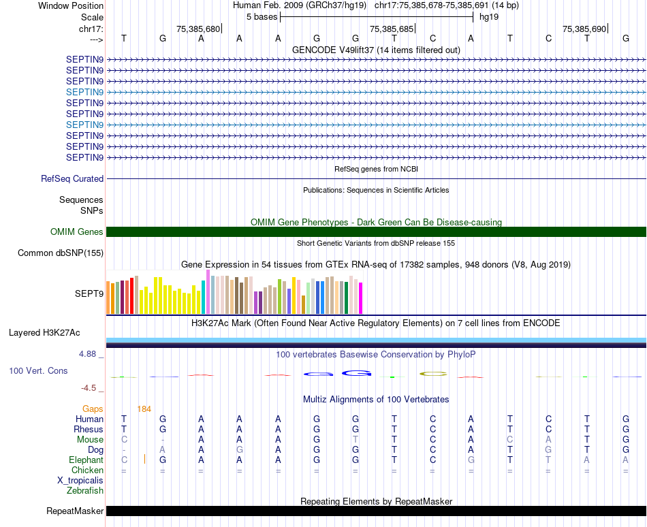Click the OMIM Genes label
This screenshot has width=647, height=527.
(76, 231)
